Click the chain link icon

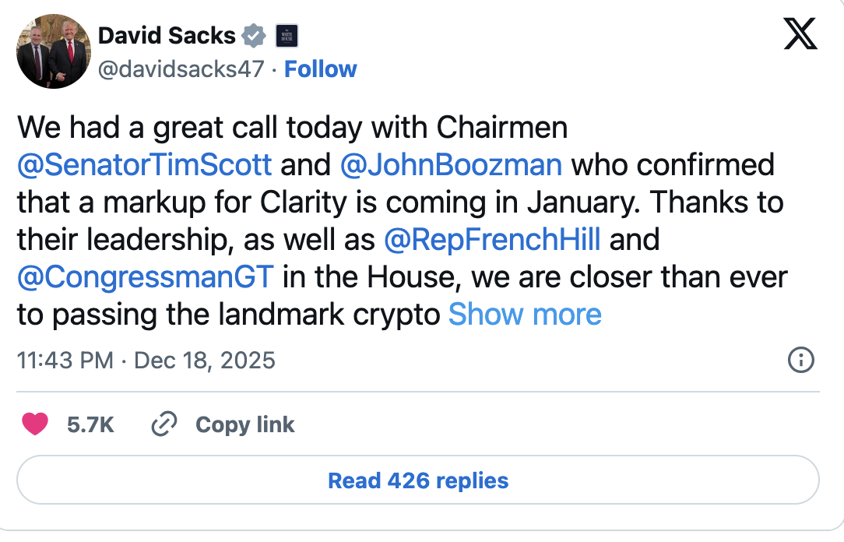(164, 424)
